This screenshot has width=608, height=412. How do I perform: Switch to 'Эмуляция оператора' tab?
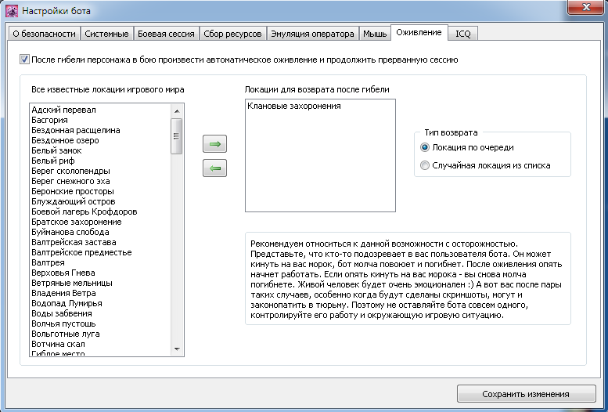pos(312,34)
